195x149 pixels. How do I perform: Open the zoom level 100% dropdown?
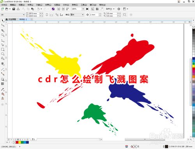(83, 9)
